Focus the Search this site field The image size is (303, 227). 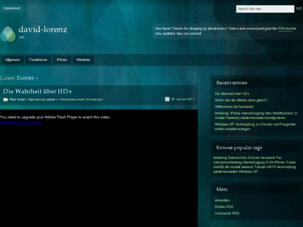(265, 9)
